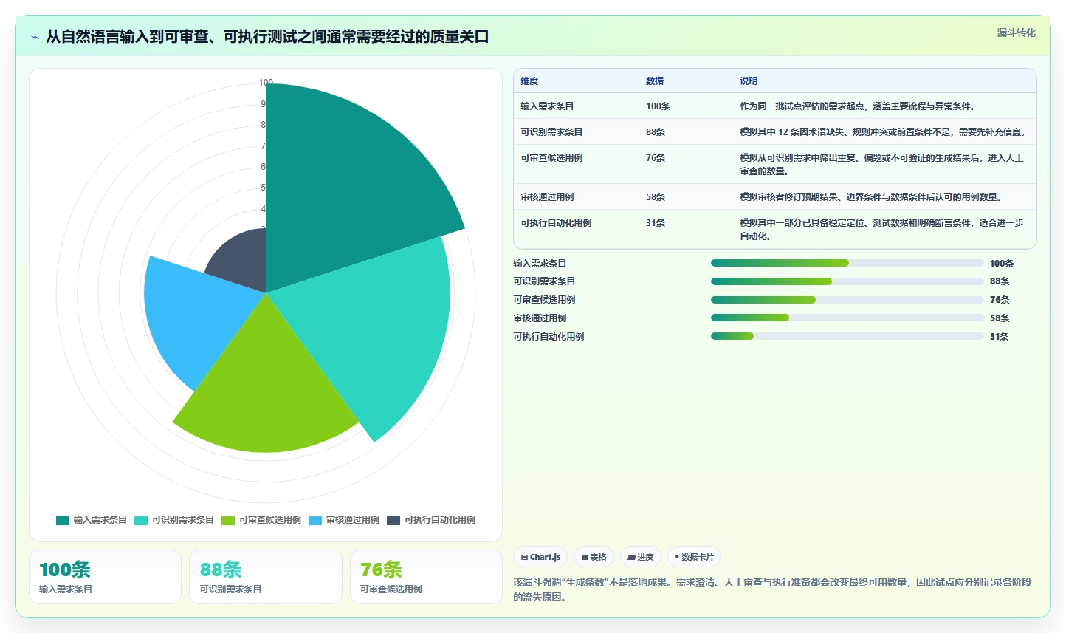Click the 31条 value in the table
Viewport: 1066px width, 633px height.
point(656,223)
